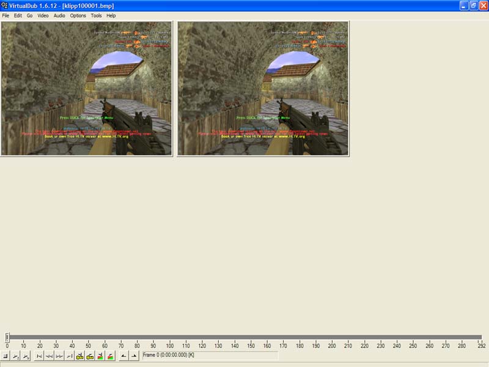Open the File menu

click(6, 16)
